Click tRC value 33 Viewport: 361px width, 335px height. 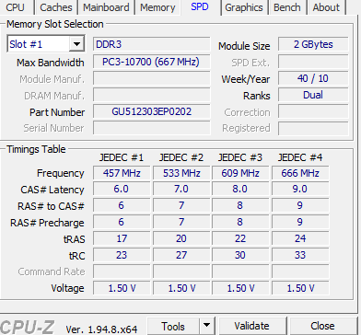(x=300, y=255)
